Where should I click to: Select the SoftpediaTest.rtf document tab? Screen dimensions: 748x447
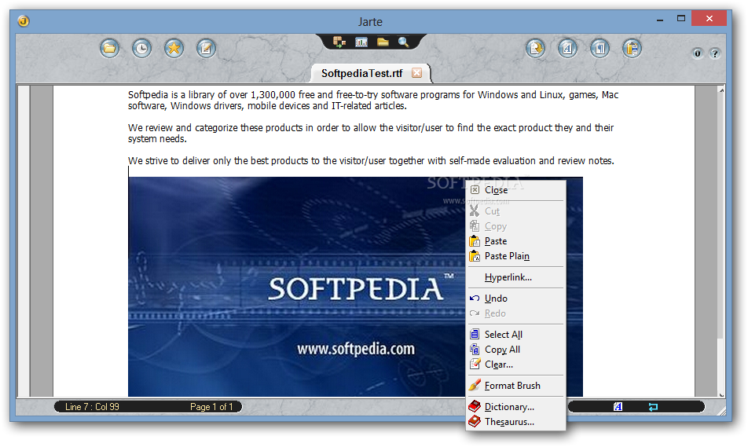pos(361,73)
